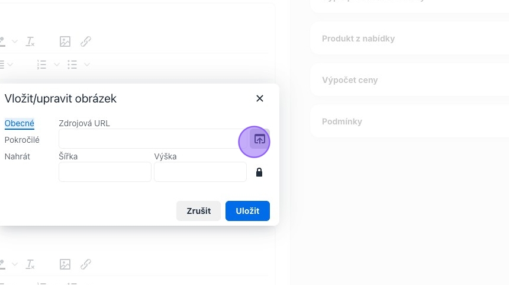Expand the numbered list style dropdown arrow
The image size is (509, 285).
(x=57, y=65)
